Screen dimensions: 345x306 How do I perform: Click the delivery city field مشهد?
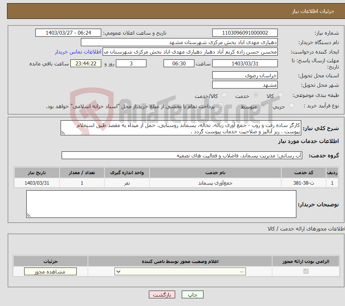pos(245,85)
